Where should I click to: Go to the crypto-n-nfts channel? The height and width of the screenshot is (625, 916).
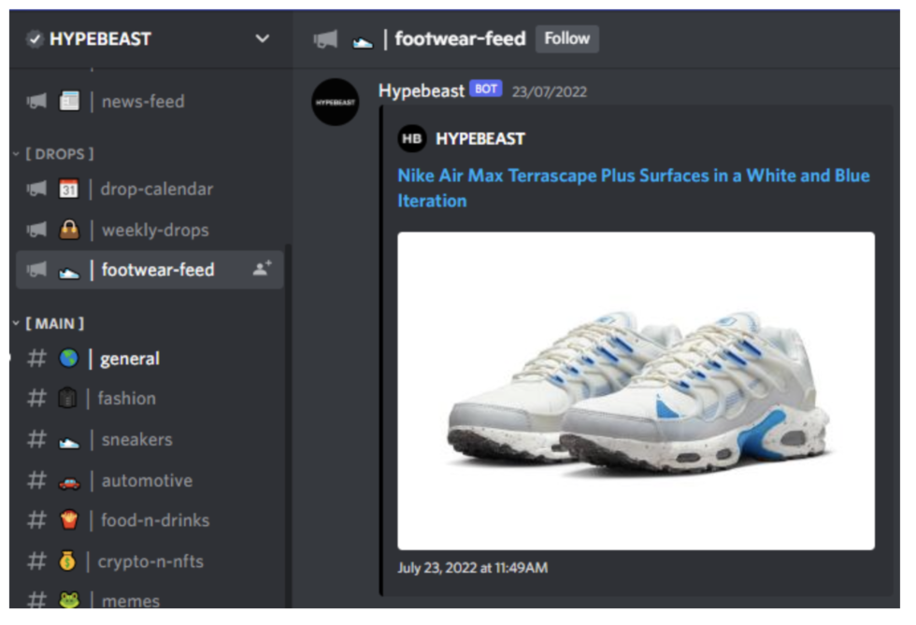[150, 561]
